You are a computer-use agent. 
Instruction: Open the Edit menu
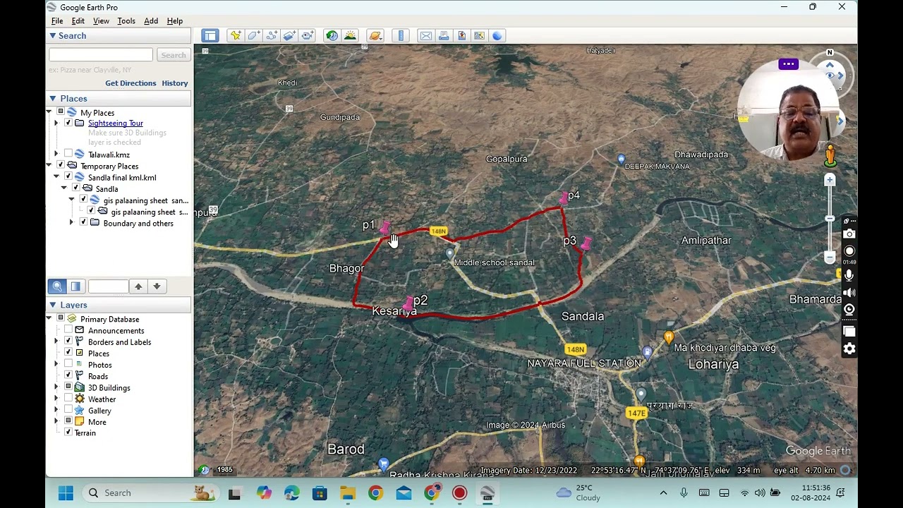[x=78, y=21]
